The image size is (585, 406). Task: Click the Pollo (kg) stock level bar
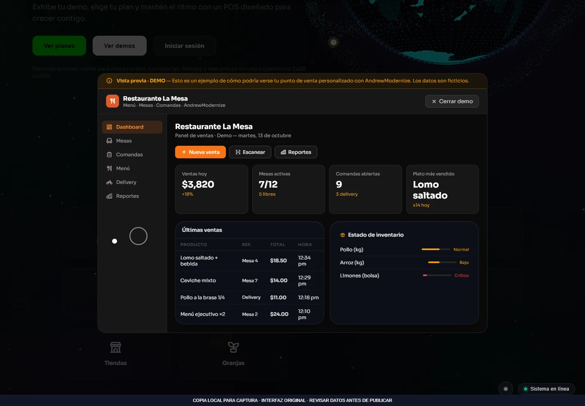point(436,249)
